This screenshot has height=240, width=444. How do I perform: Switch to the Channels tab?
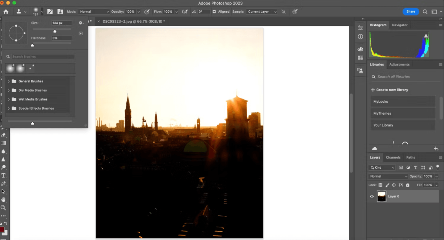393,158
